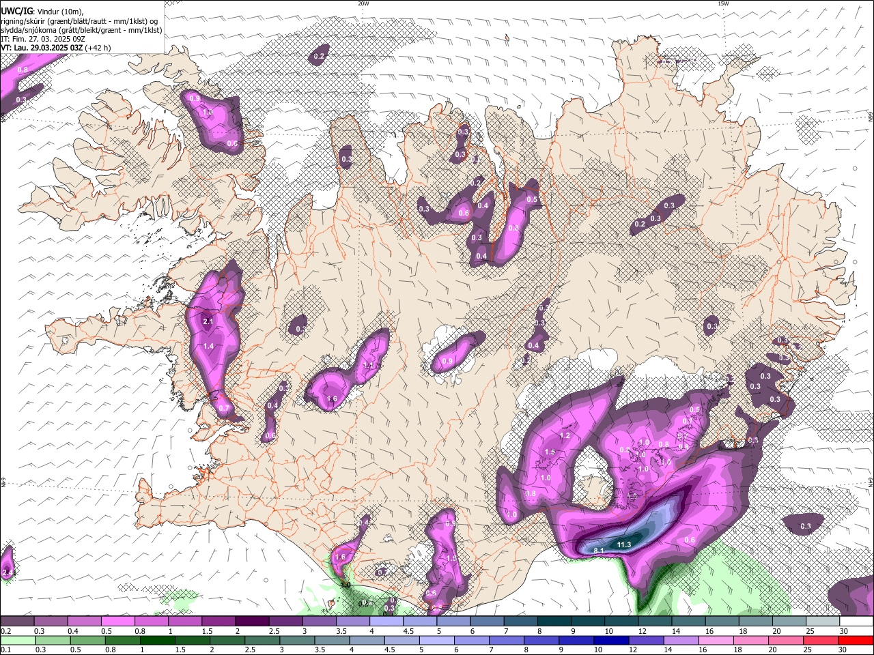The image size is (874, 655).
Task: Click the 15W longitude label
Action: pyautogui.click(x=723, y=3)
